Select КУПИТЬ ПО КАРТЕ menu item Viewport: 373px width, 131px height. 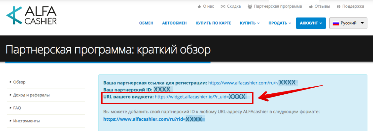click(213, 23)
